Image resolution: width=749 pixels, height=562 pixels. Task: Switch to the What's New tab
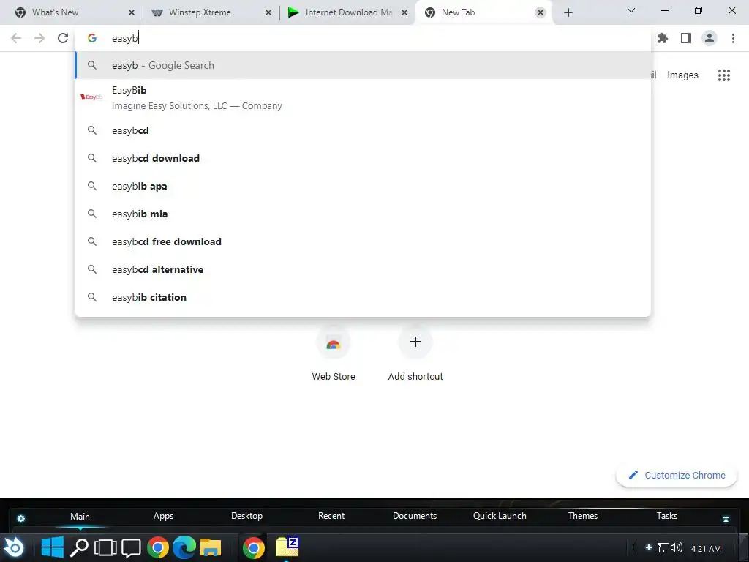pos(72,12)
